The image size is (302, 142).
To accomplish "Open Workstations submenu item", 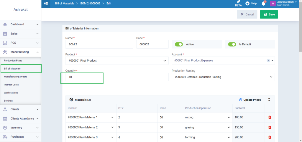I will pos(11,93).
